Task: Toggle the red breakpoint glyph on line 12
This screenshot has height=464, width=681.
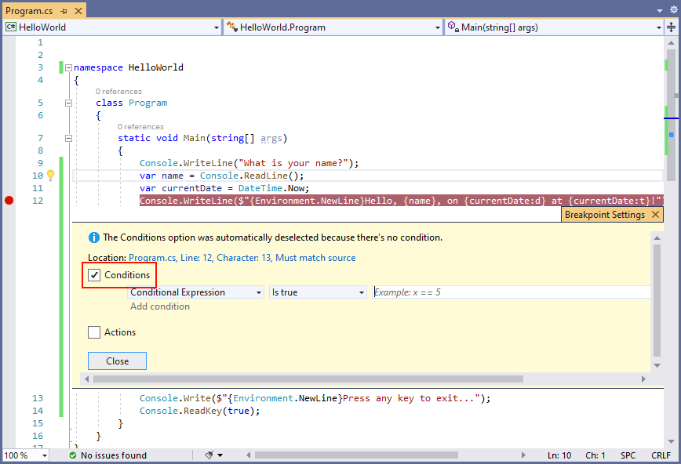Action: pos(9,200)
